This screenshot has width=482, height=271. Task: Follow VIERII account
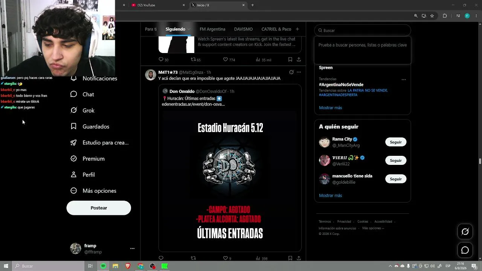[395, 161]
